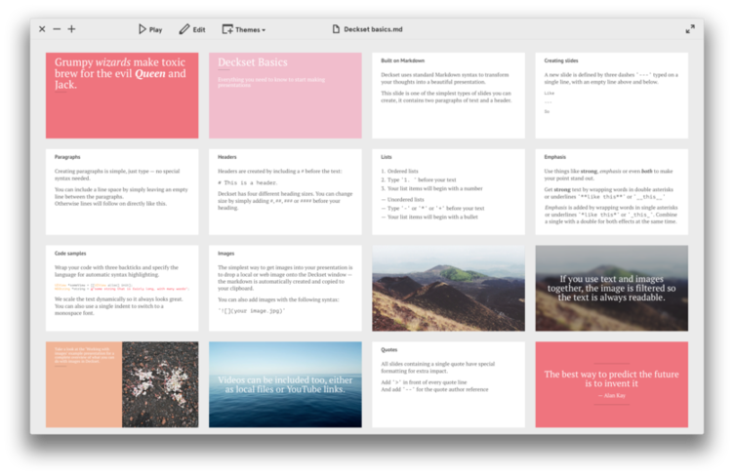Click the Deckset basics.md file title
The width and height of the screenshot is (734, 476).
coord(382,29)
